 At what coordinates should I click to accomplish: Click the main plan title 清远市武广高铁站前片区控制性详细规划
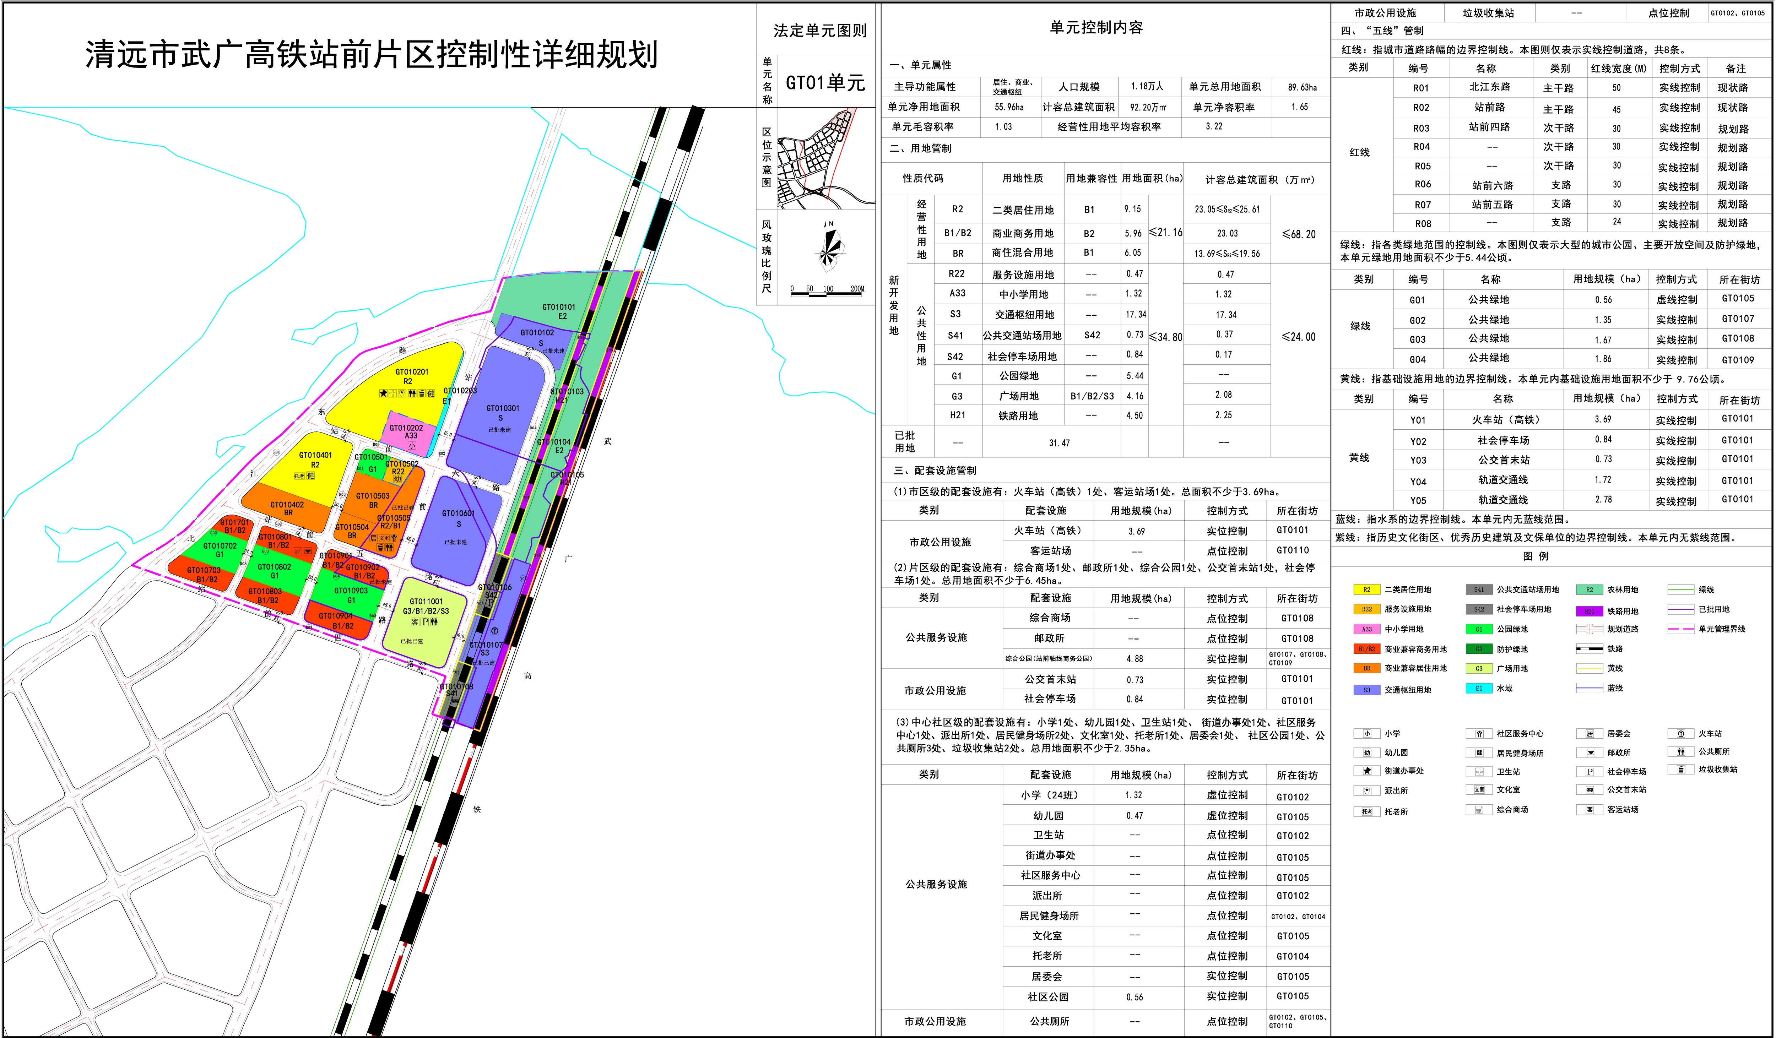coord(372,54)
